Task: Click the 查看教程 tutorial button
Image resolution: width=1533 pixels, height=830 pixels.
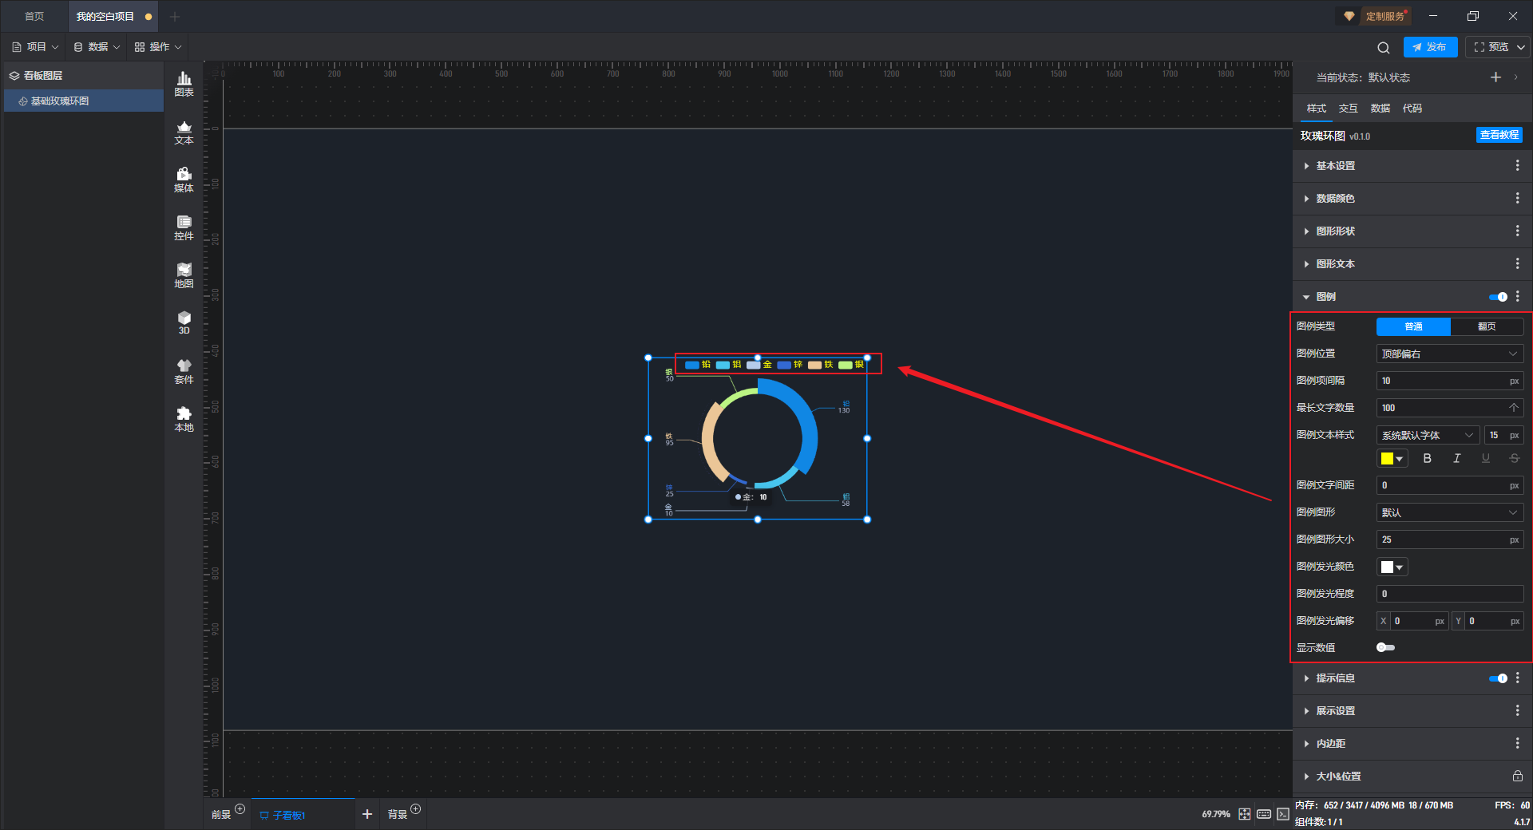Action: (x=1499, y=135)
